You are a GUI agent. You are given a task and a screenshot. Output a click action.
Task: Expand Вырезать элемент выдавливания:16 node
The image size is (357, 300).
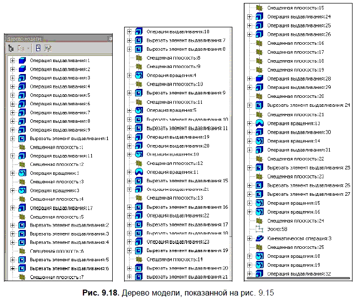pyautogui.click(x=129, y=207)
